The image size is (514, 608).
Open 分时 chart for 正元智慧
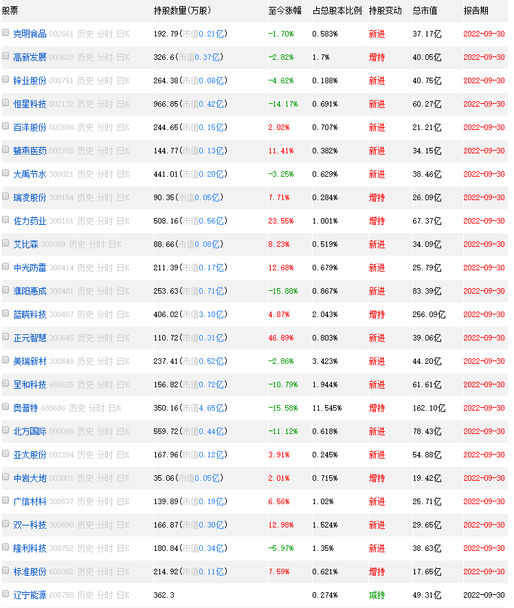[x=105, y=338]
